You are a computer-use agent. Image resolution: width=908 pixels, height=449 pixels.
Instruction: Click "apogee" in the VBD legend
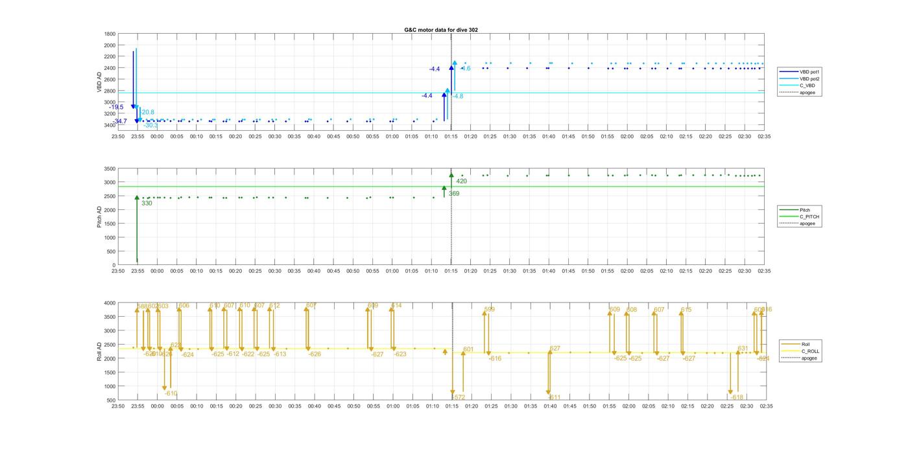click(x=797, y=93)
